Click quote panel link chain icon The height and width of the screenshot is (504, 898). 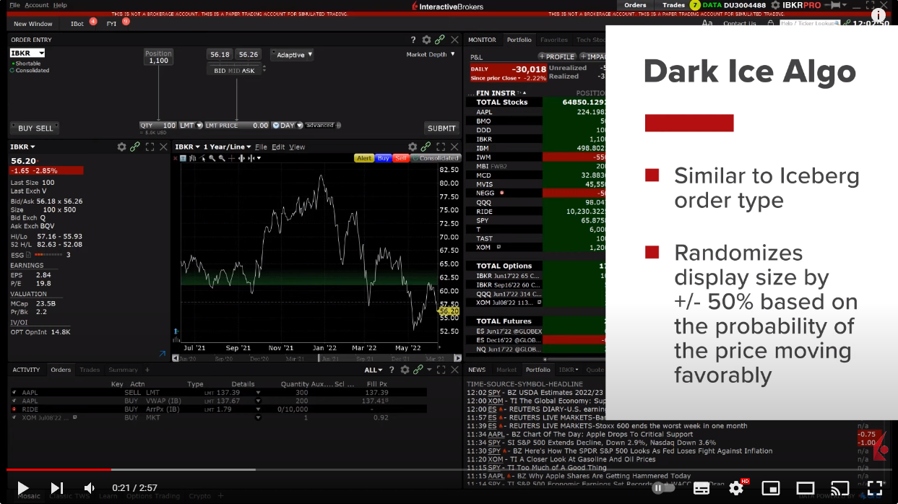[x=135, y=147]
